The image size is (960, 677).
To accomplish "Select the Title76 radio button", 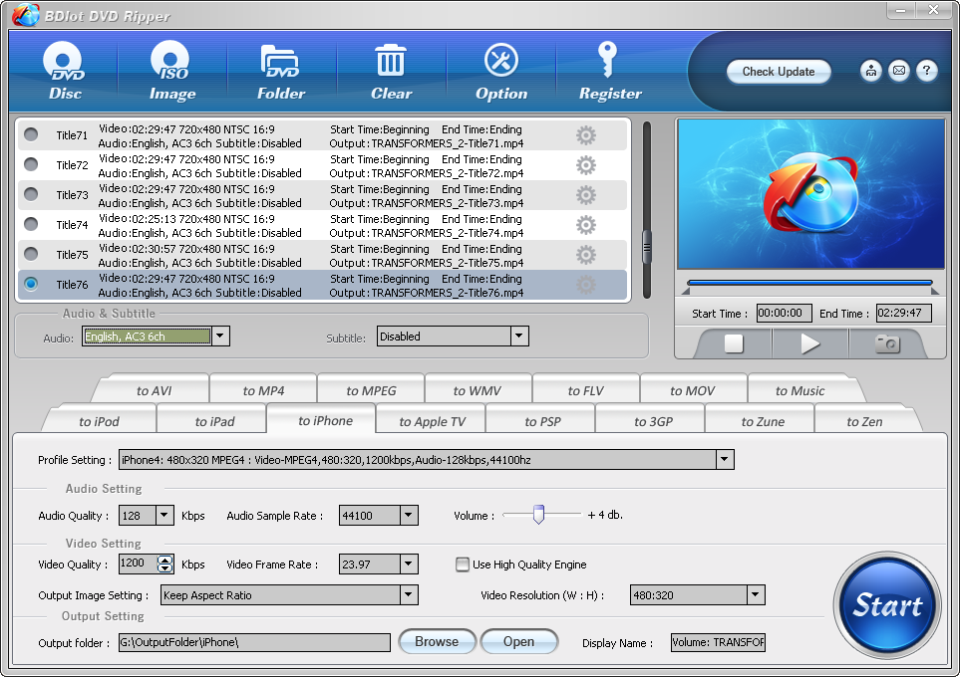I will 31,284.
